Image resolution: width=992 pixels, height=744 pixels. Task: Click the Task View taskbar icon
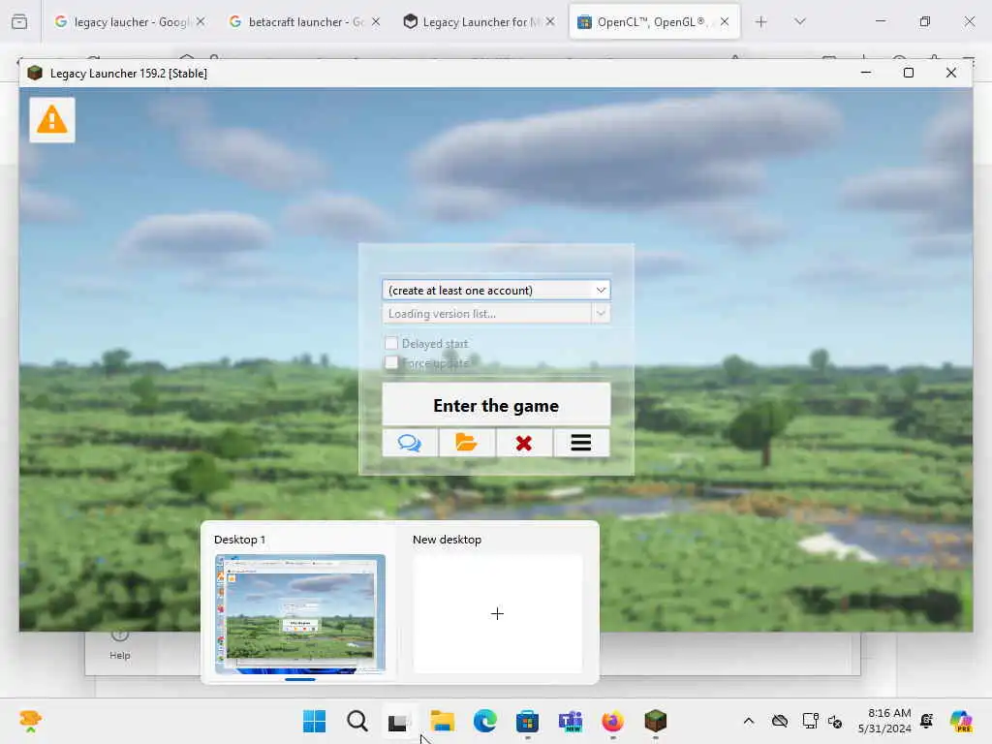(x=398, y=721)
